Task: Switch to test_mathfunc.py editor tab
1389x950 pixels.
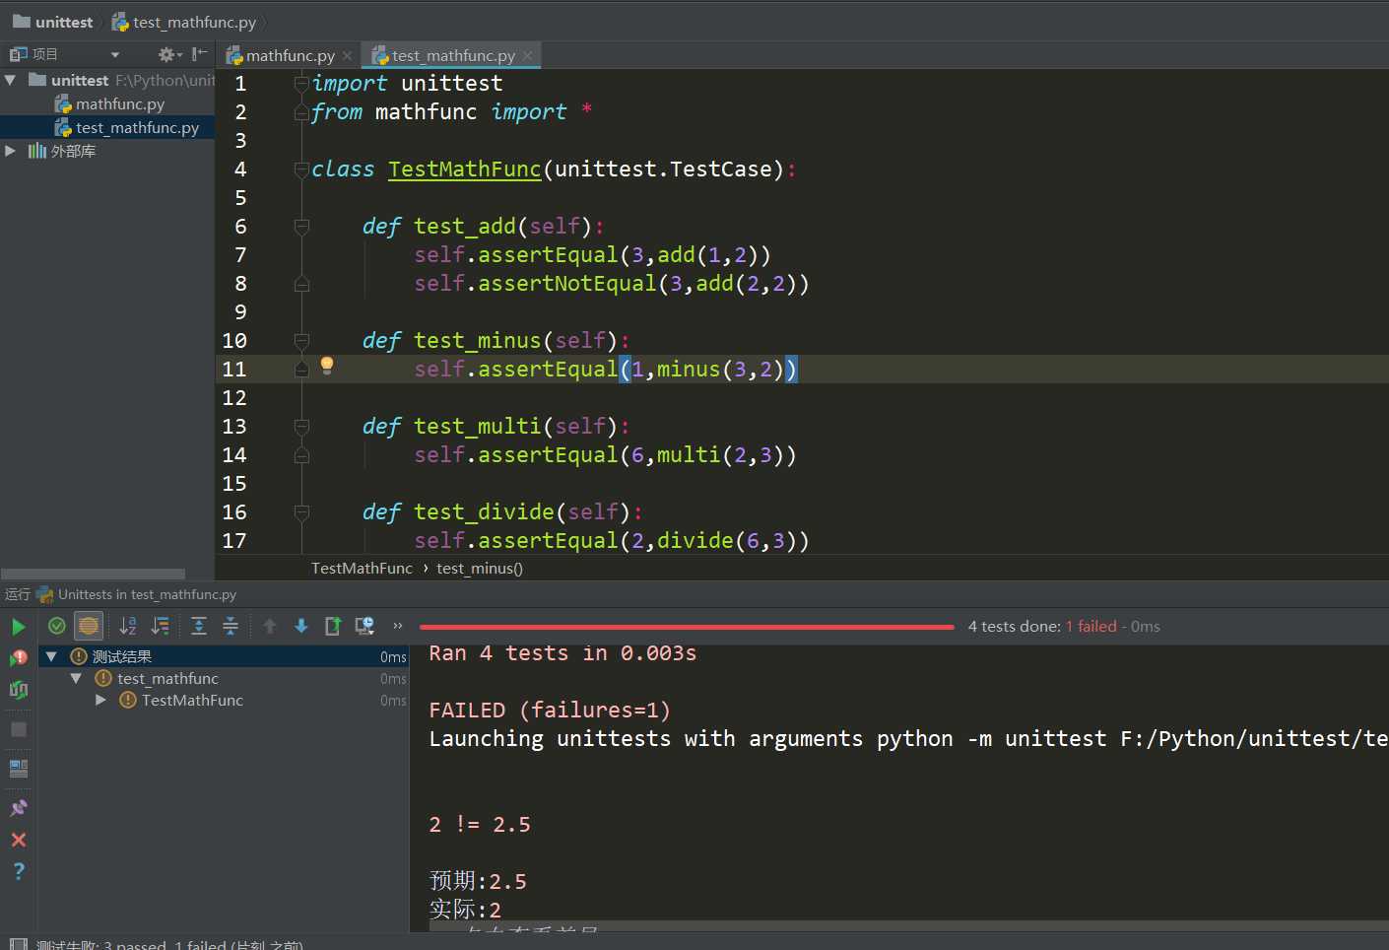Action: [x=453, y=55]
